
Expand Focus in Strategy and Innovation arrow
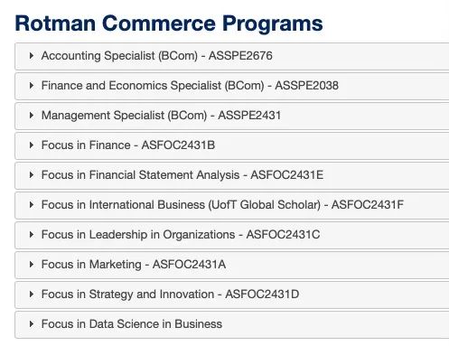click(x=32, y=295)
